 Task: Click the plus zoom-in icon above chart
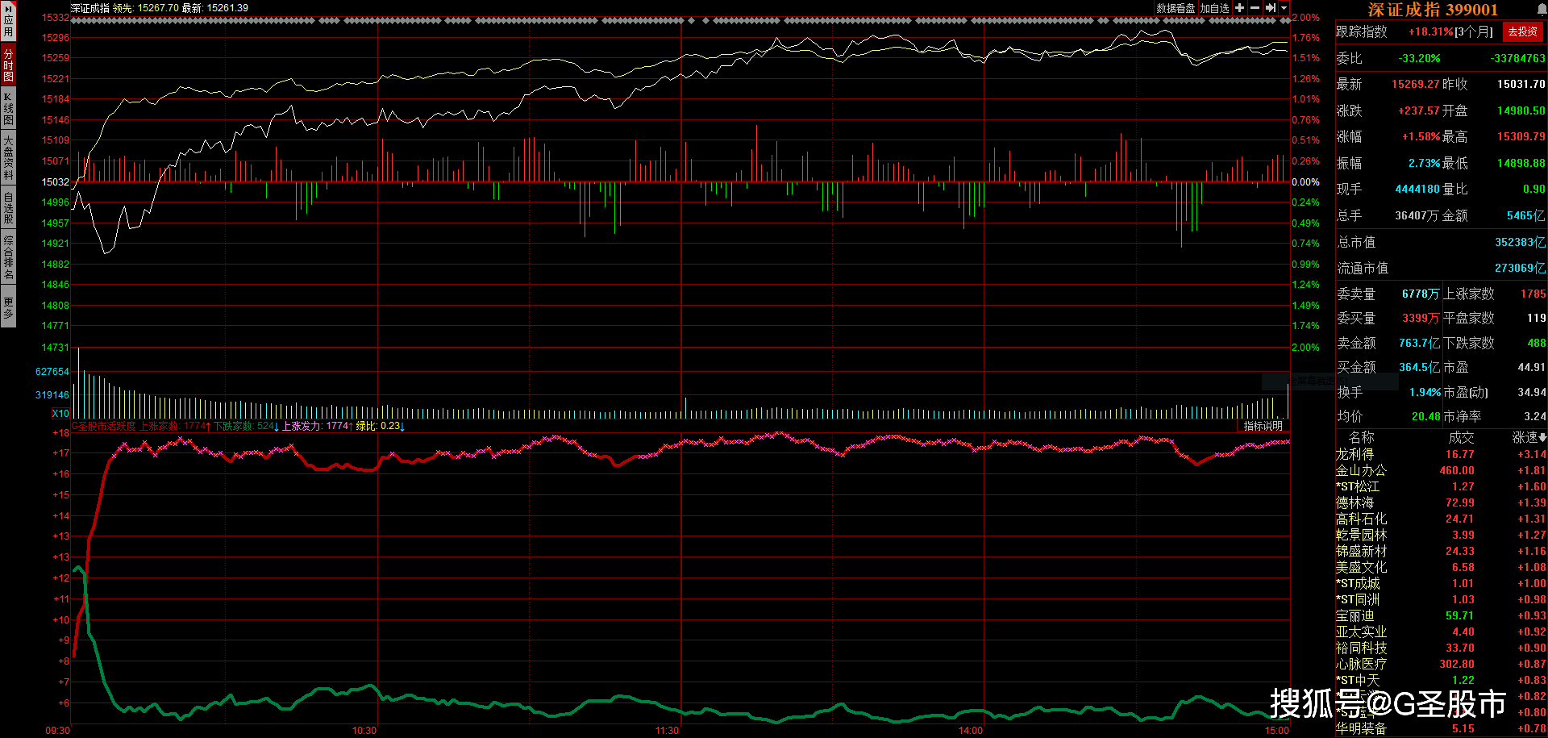coord(1240,8)
